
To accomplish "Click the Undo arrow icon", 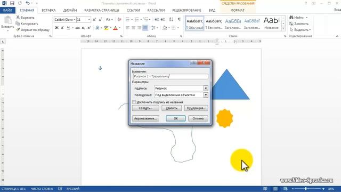I will tap(27, 3).
